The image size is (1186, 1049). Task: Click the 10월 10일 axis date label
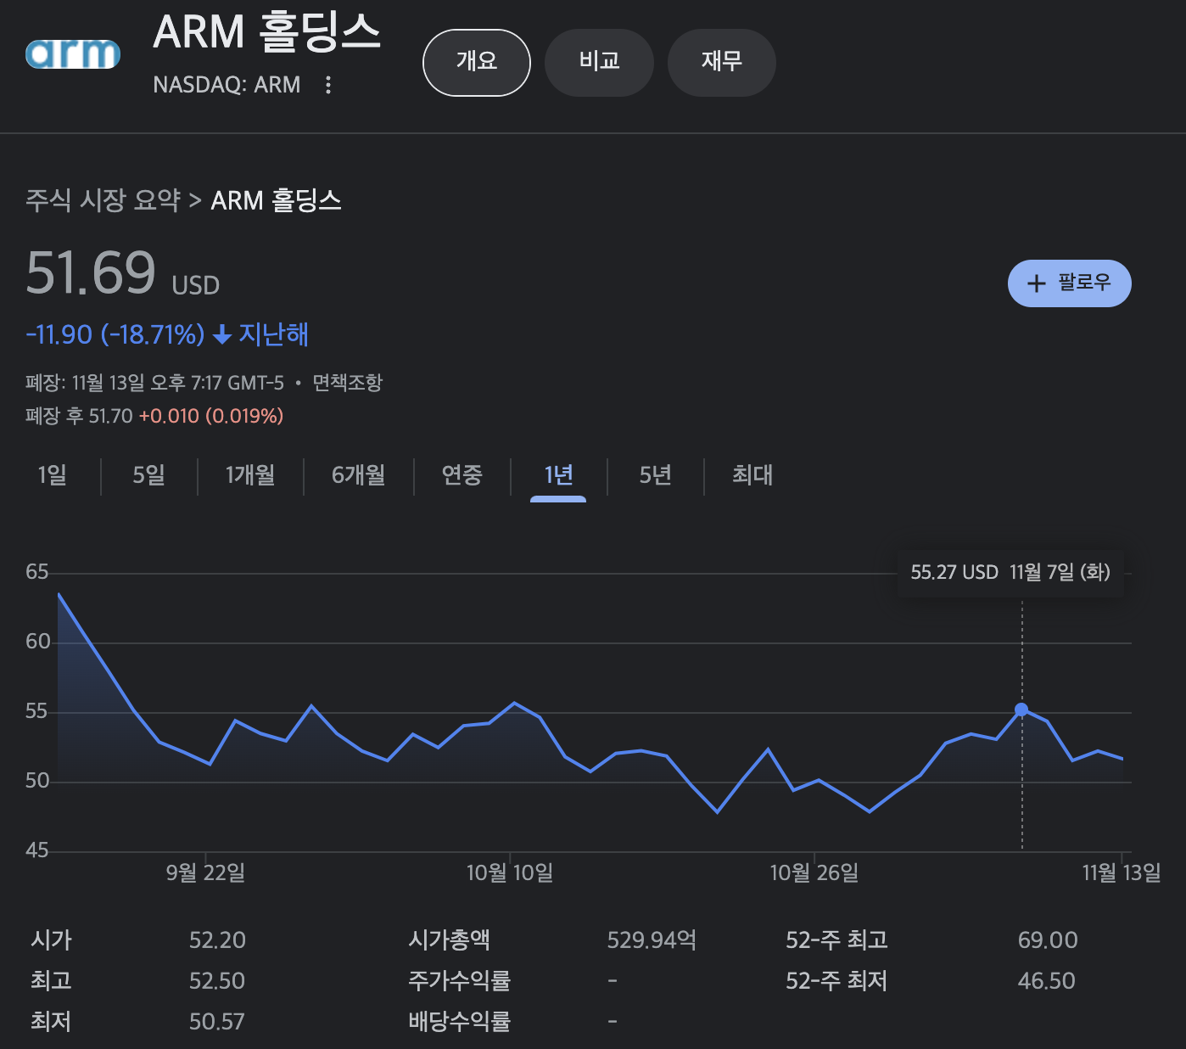(x=510, y=872)
